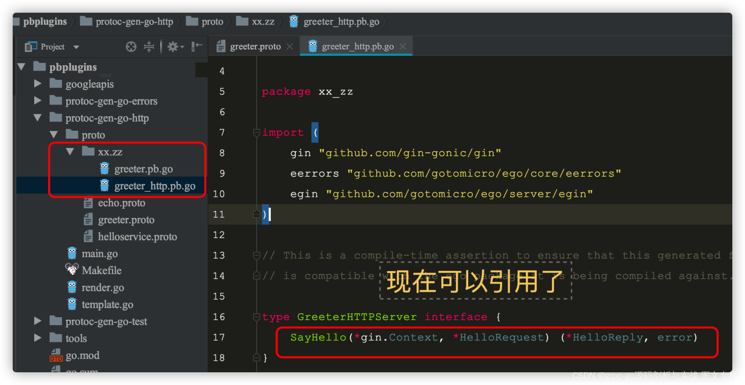Expand the googleapis folder
745x385 pixels.
[x=37, y=84]
